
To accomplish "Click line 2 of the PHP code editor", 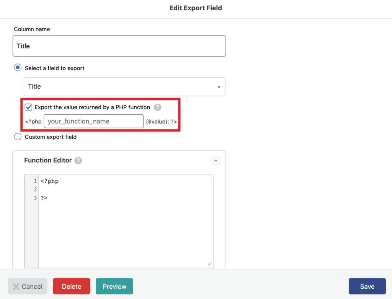I will tap(77, 189).
